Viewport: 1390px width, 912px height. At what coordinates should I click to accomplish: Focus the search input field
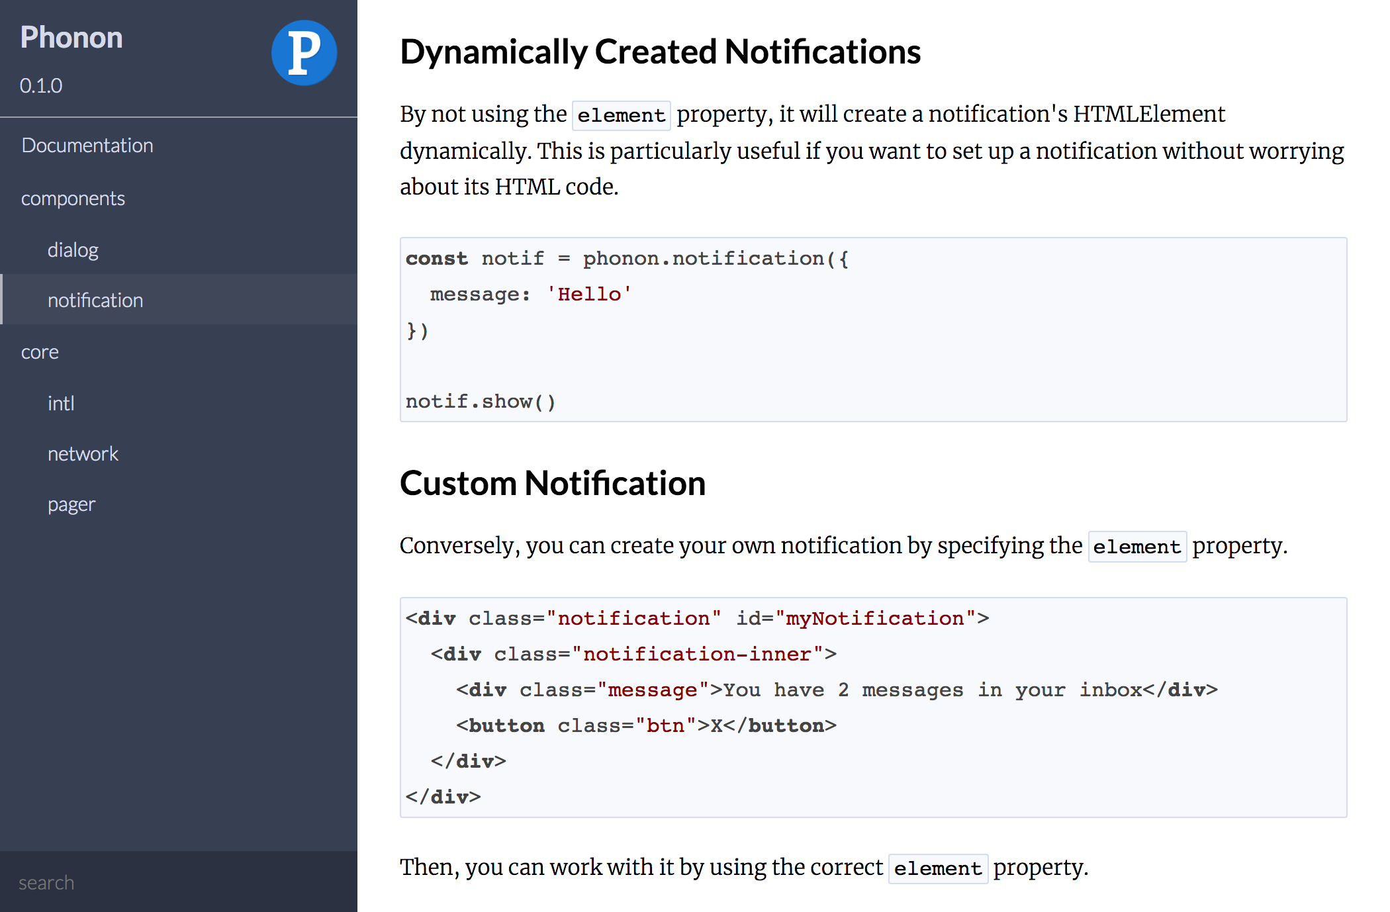(x=179, y=882)
